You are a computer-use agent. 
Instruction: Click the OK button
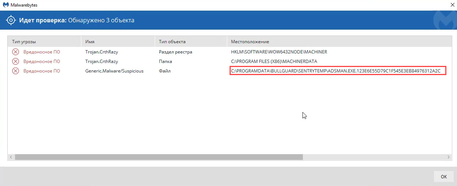click(x=443, y=176)
